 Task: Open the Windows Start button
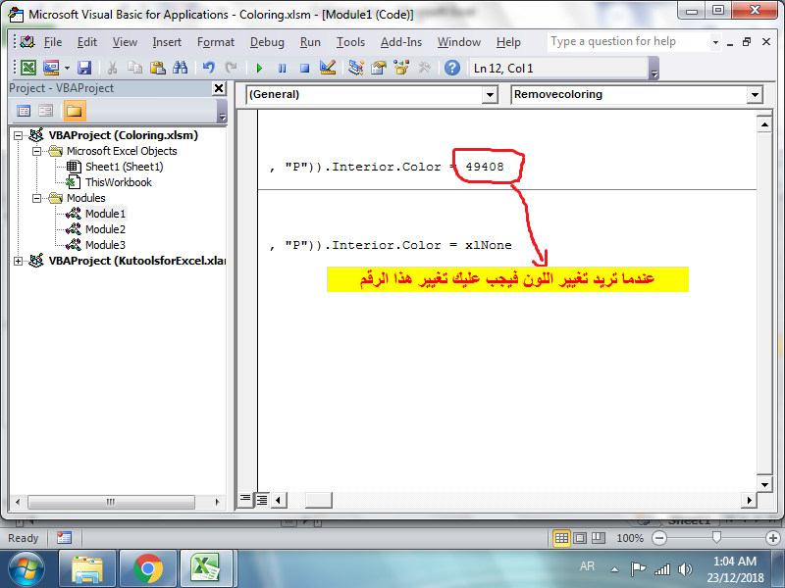[26, 569]
